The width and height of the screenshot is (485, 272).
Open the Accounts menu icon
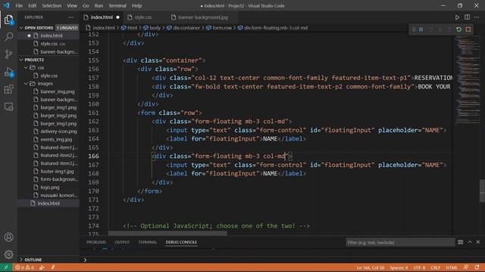click(8, 237)
